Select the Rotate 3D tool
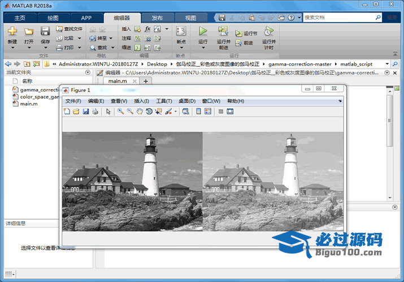 tap(149, 112)
